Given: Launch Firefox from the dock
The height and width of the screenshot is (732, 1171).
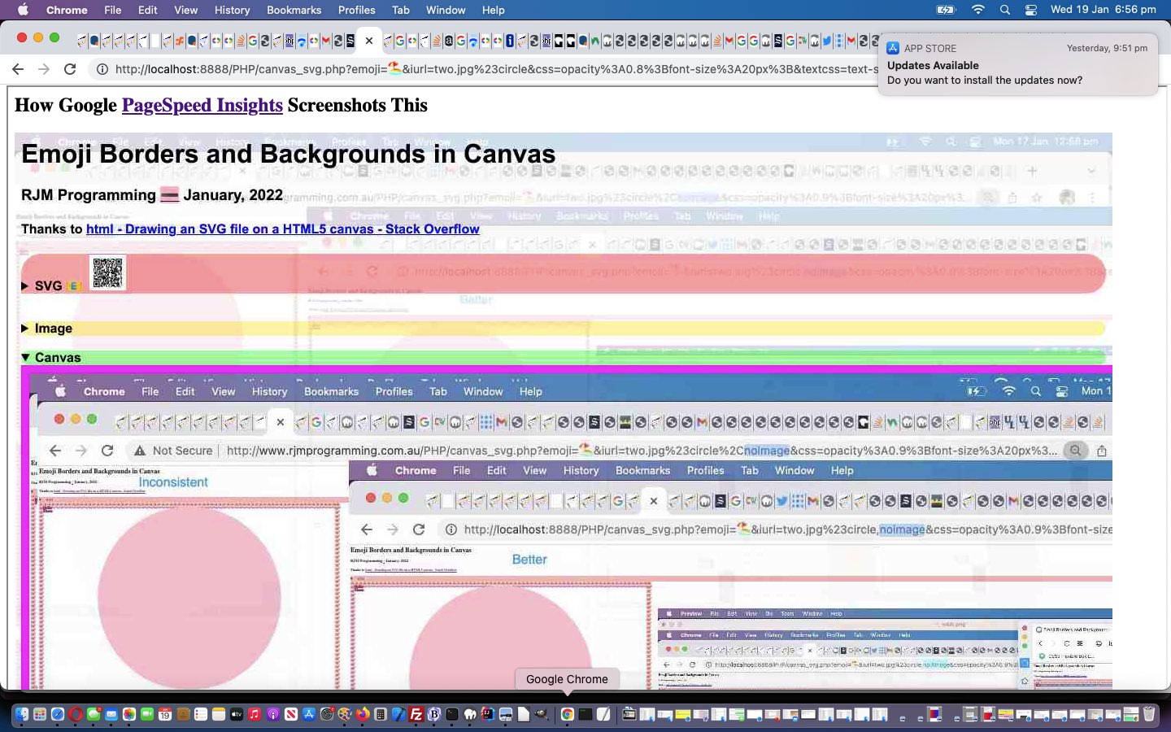Looking at the screenshot, I should 362,715.
